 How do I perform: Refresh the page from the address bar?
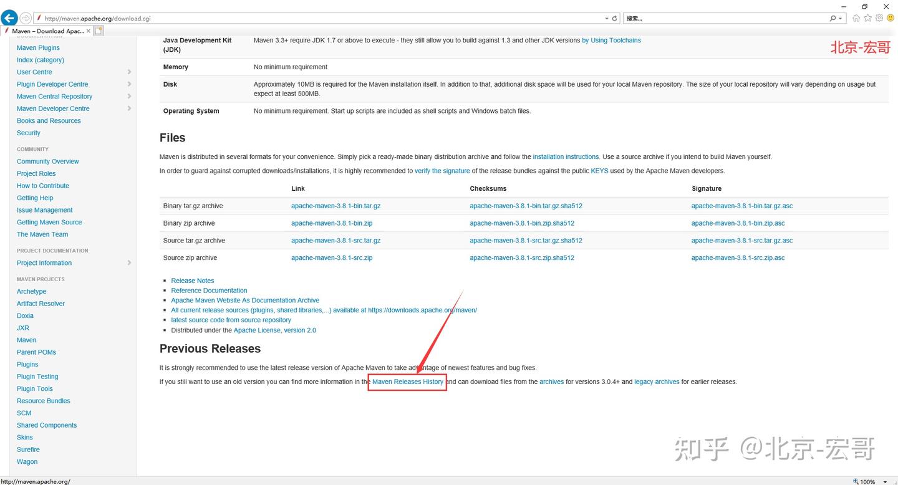click(x=615, y=19)
